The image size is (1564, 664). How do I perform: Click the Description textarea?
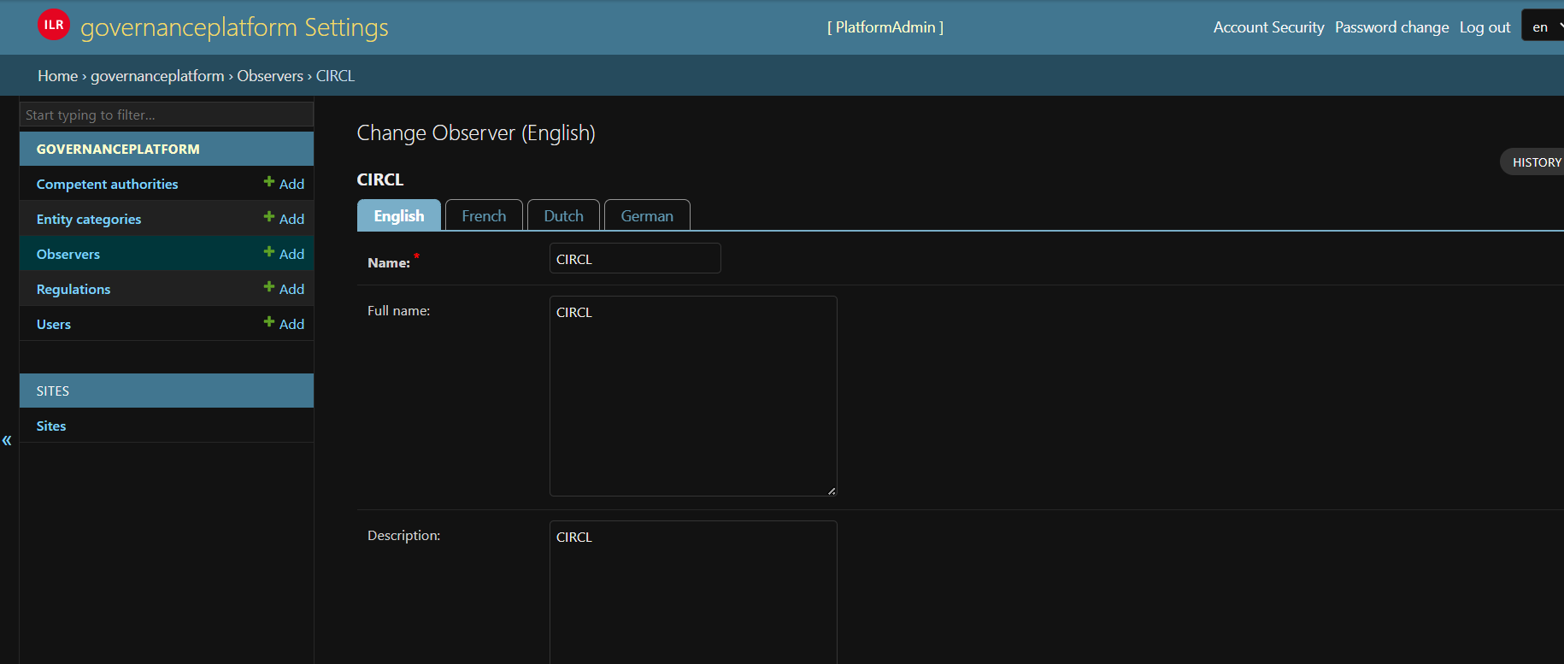[693, 592]
